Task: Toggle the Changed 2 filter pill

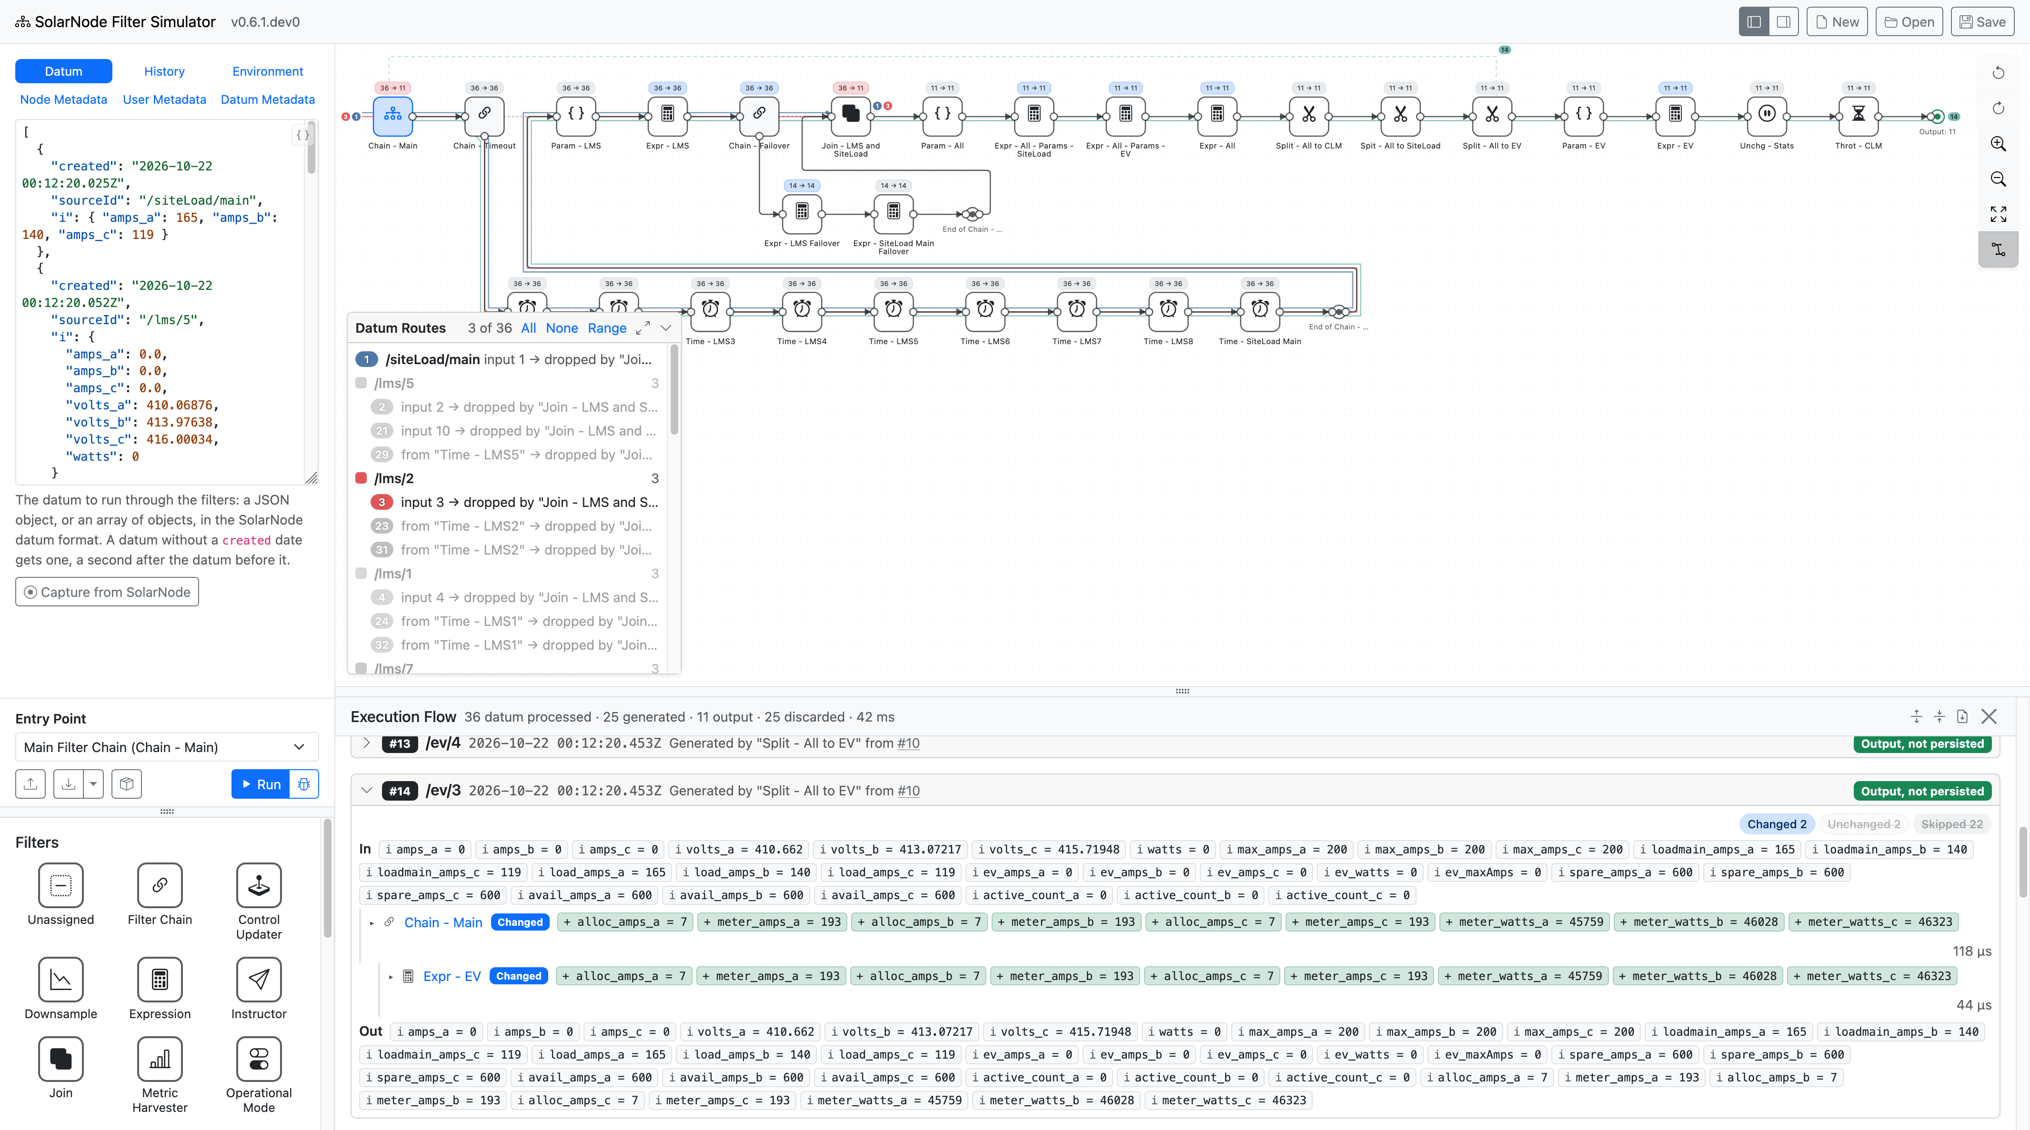Action: 1777,823
